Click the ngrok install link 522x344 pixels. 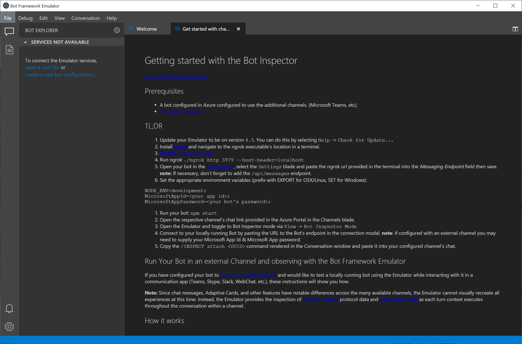[180, 147]
